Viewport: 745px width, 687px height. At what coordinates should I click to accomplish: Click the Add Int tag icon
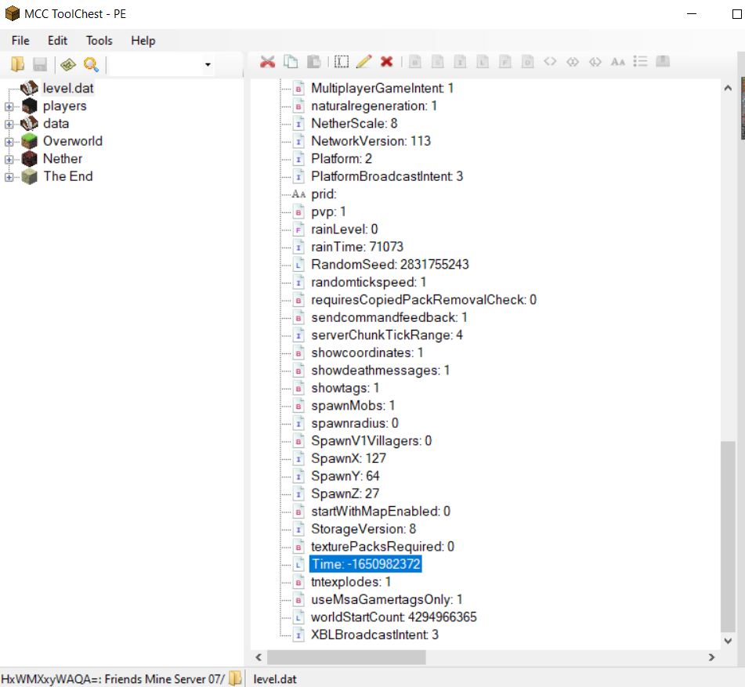point(460,61)
